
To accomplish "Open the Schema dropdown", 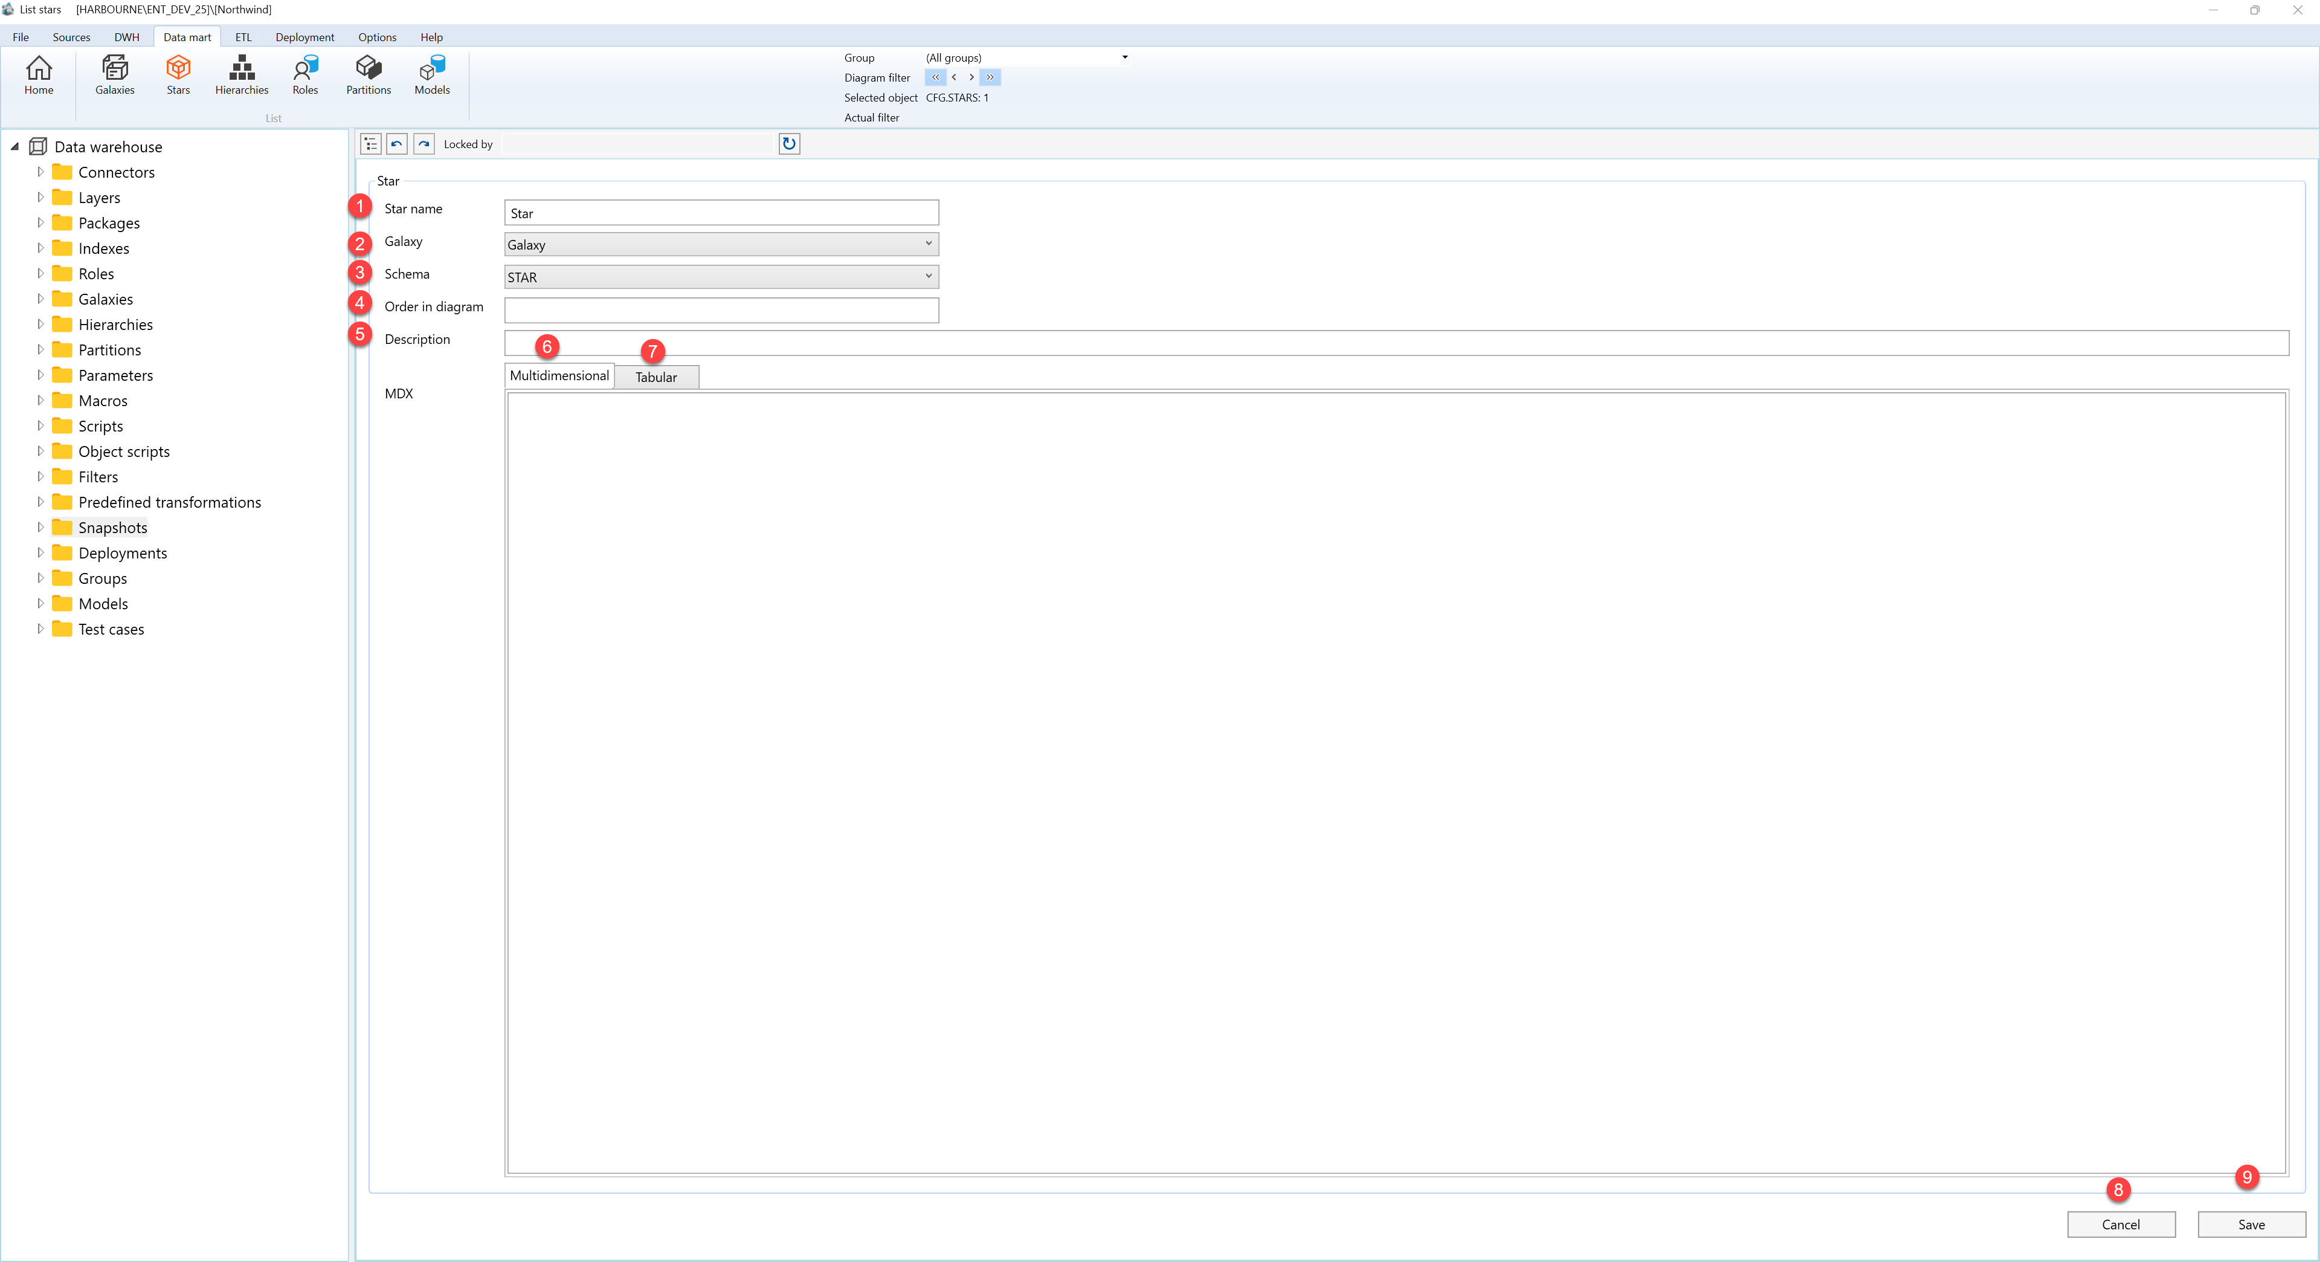I will tap(721, 277).
